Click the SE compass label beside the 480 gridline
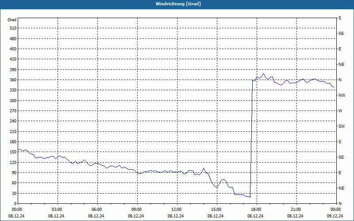The image size is (354, 221). tap(341, 34)
